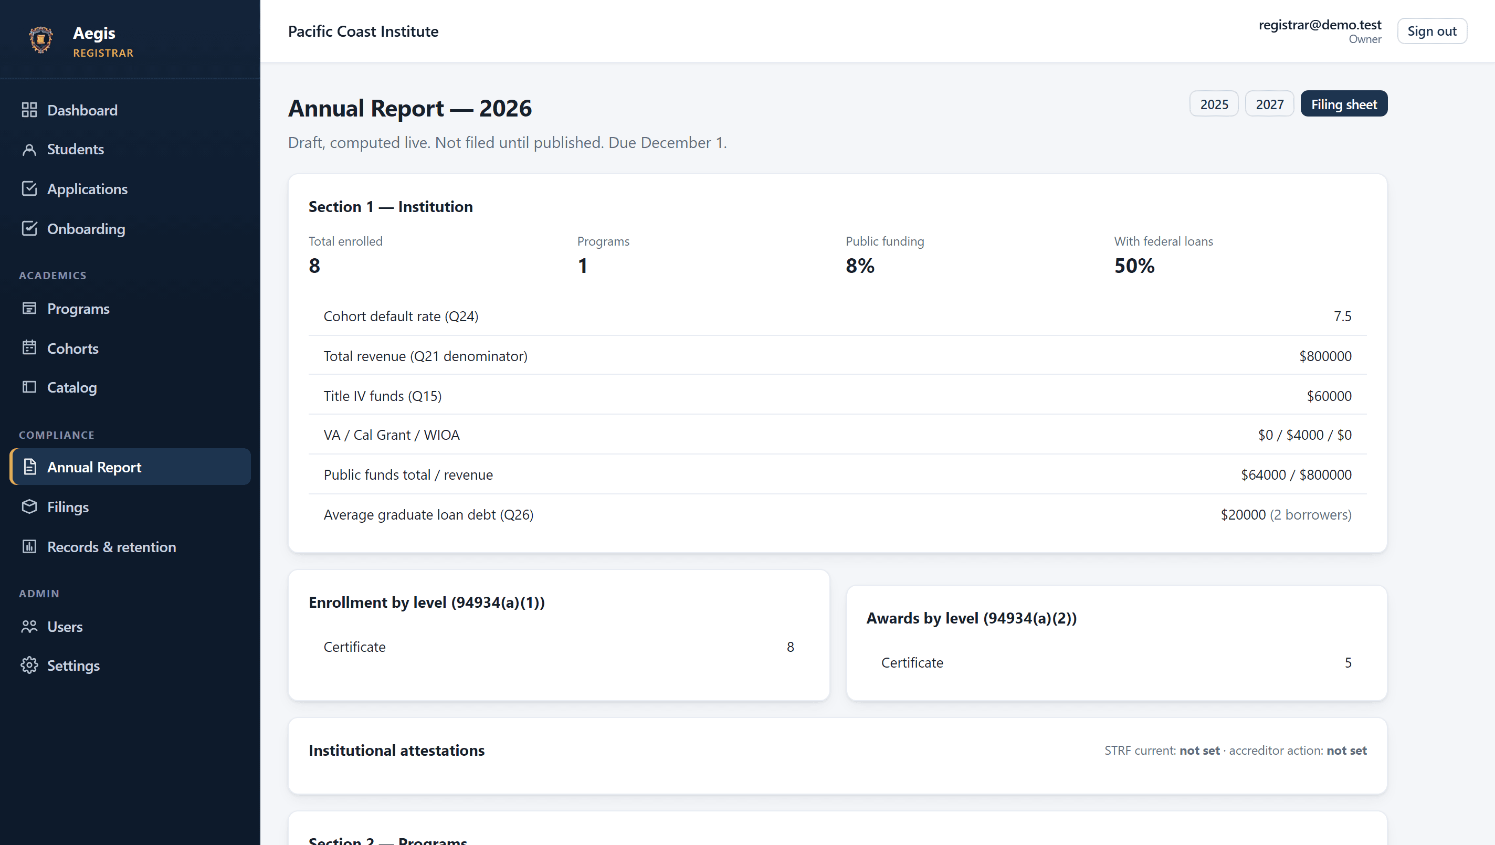This screenshot has width=1495, height=845.
Task: Open Records & retention
Action: (x=130, y=547)
